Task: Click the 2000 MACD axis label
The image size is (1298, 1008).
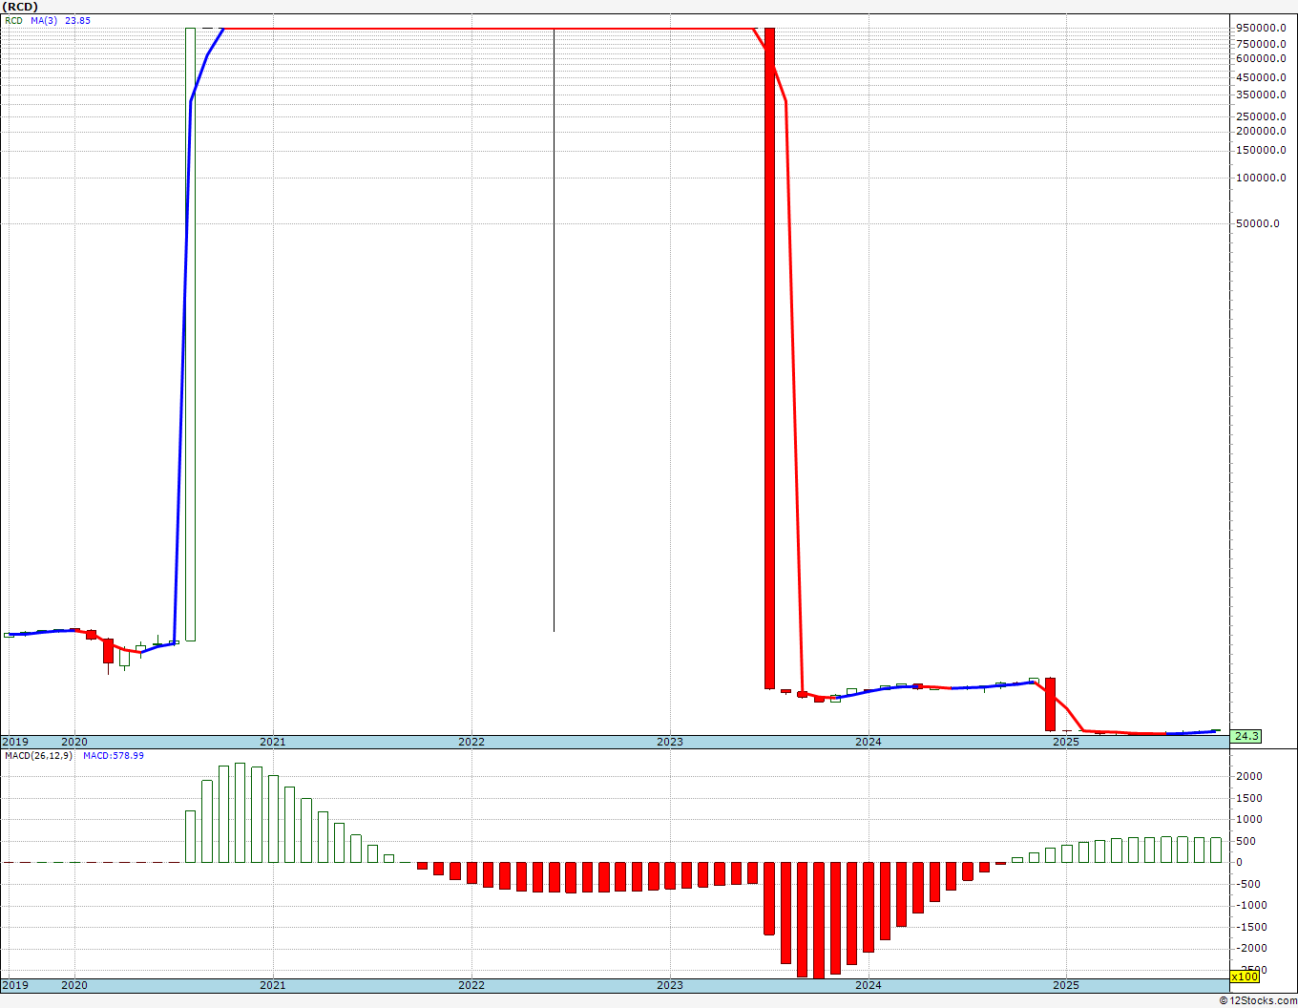Action: tap(1247, 776)
